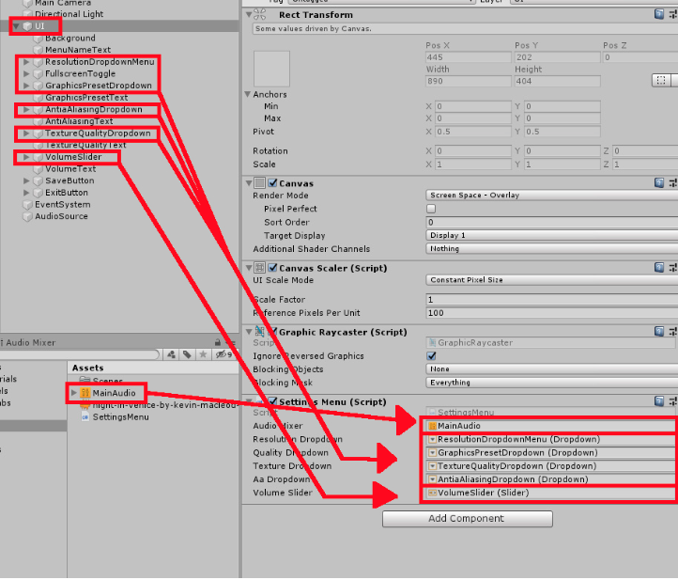Click the EventSystem object cube icon
This screenshot has width=678, height=580.
click(x=27, y=204)
